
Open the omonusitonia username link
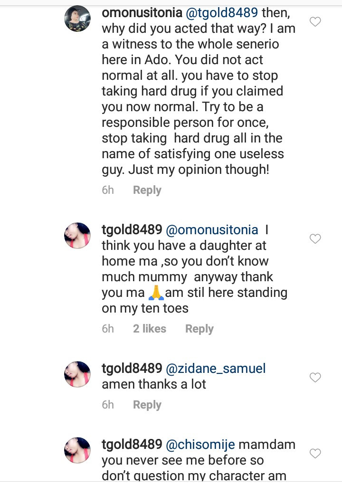pos(142,13)
